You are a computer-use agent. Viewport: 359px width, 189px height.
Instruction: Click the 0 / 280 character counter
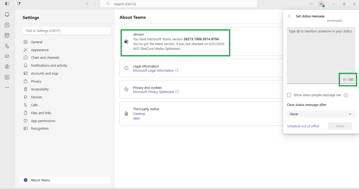click(x=348, y=80)
